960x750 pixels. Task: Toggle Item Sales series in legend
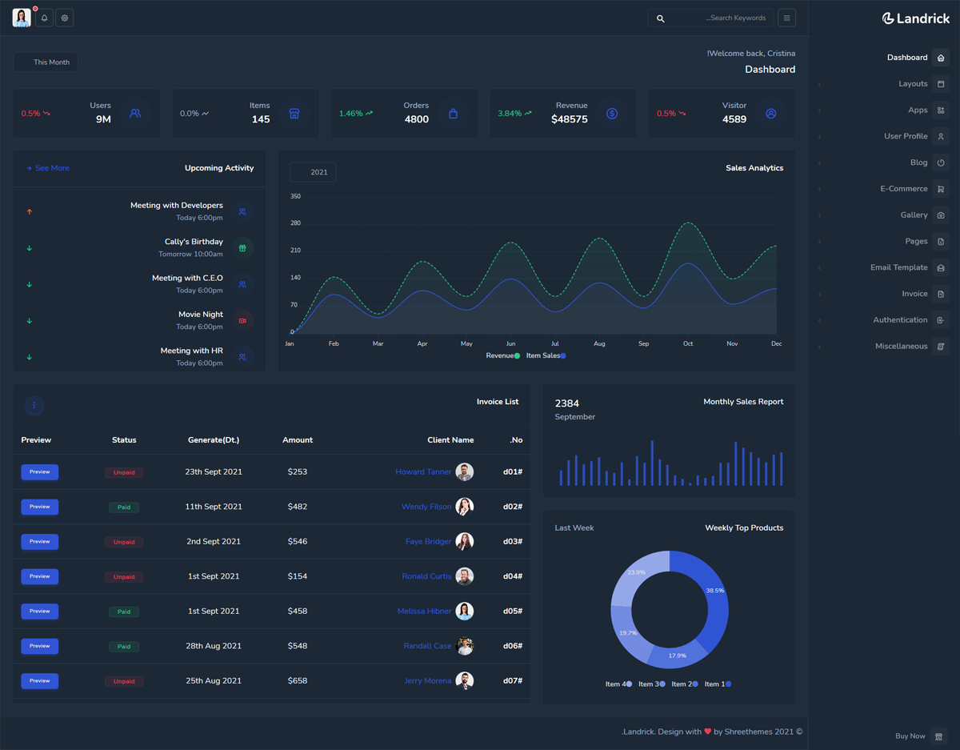(546, 355)
